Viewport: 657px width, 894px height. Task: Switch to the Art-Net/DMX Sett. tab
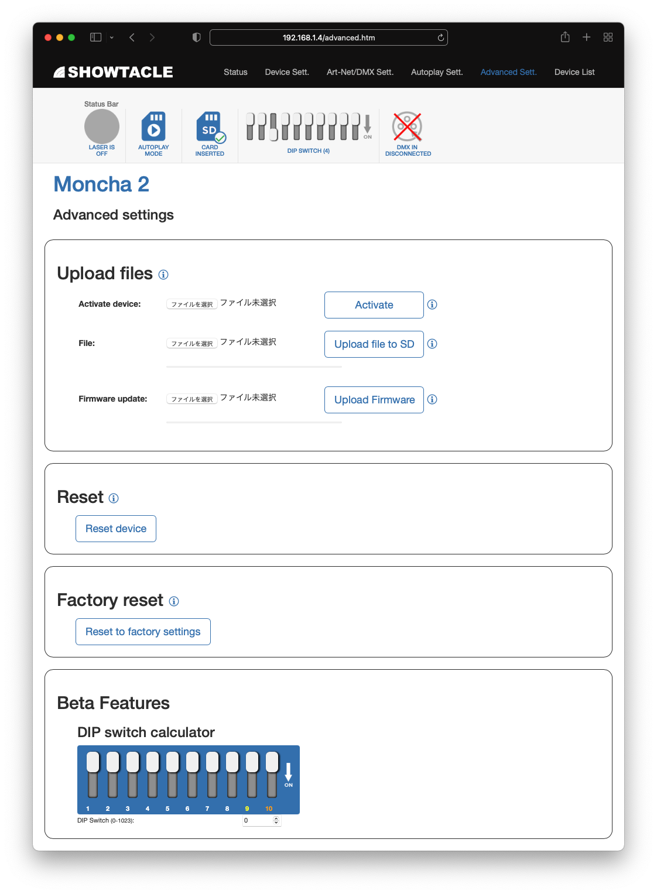coord(360,72)
